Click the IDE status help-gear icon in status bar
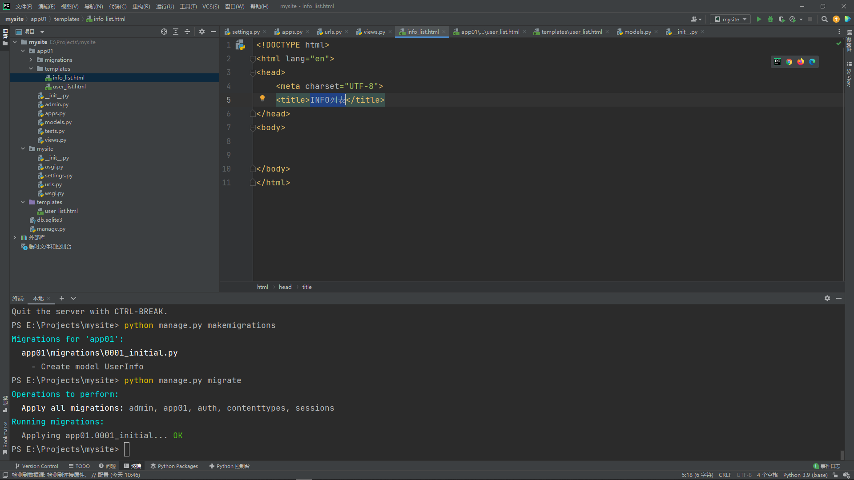Viewport: 854px width, 480px height. (x=846, y=475)
